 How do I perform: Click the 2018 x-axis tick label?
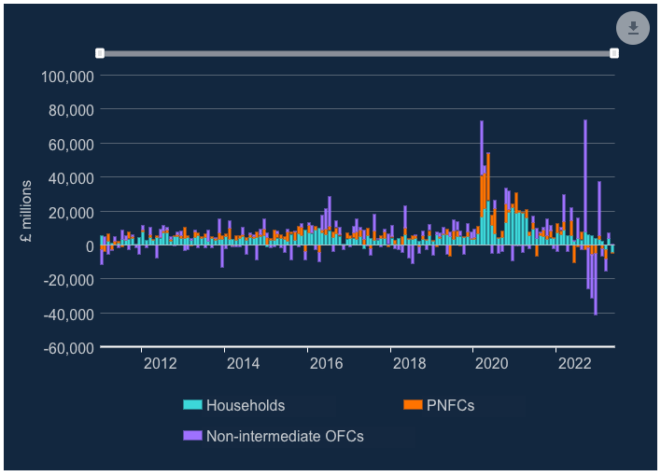click(x=408, y=363)
